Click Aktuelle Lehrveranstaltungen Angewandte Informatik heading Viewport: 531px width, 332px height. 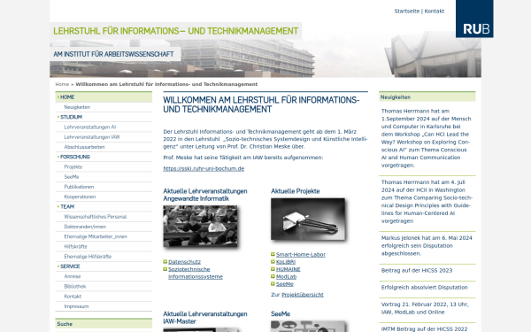coord(205,195)
